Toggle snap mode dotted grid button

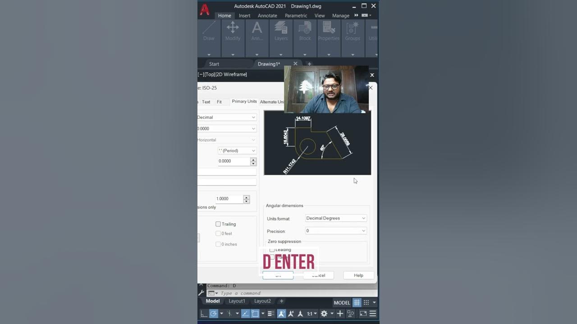pyautogui.click(x=366, y=302)
